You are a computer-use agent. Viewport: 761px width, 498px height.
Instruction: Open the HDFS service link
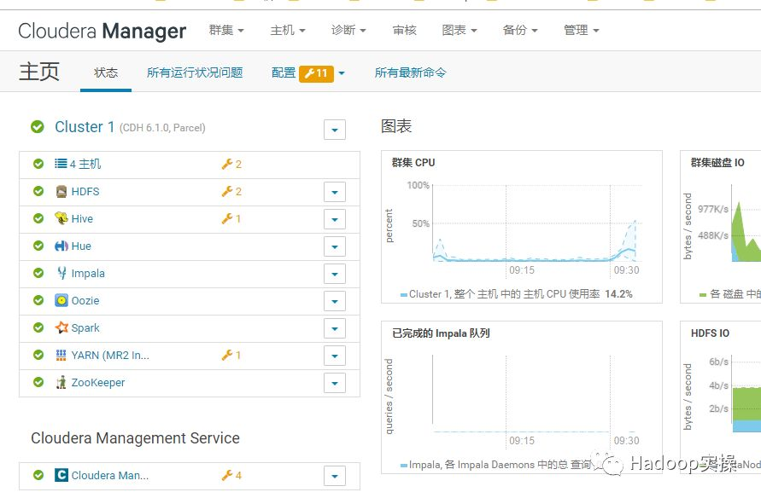pos(85,191)
